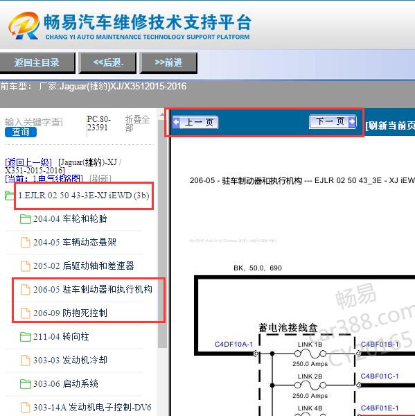415x416 pixels.
Task: Expand the 211-04 转向柱 folder icon
Action: tap(26, 337)
